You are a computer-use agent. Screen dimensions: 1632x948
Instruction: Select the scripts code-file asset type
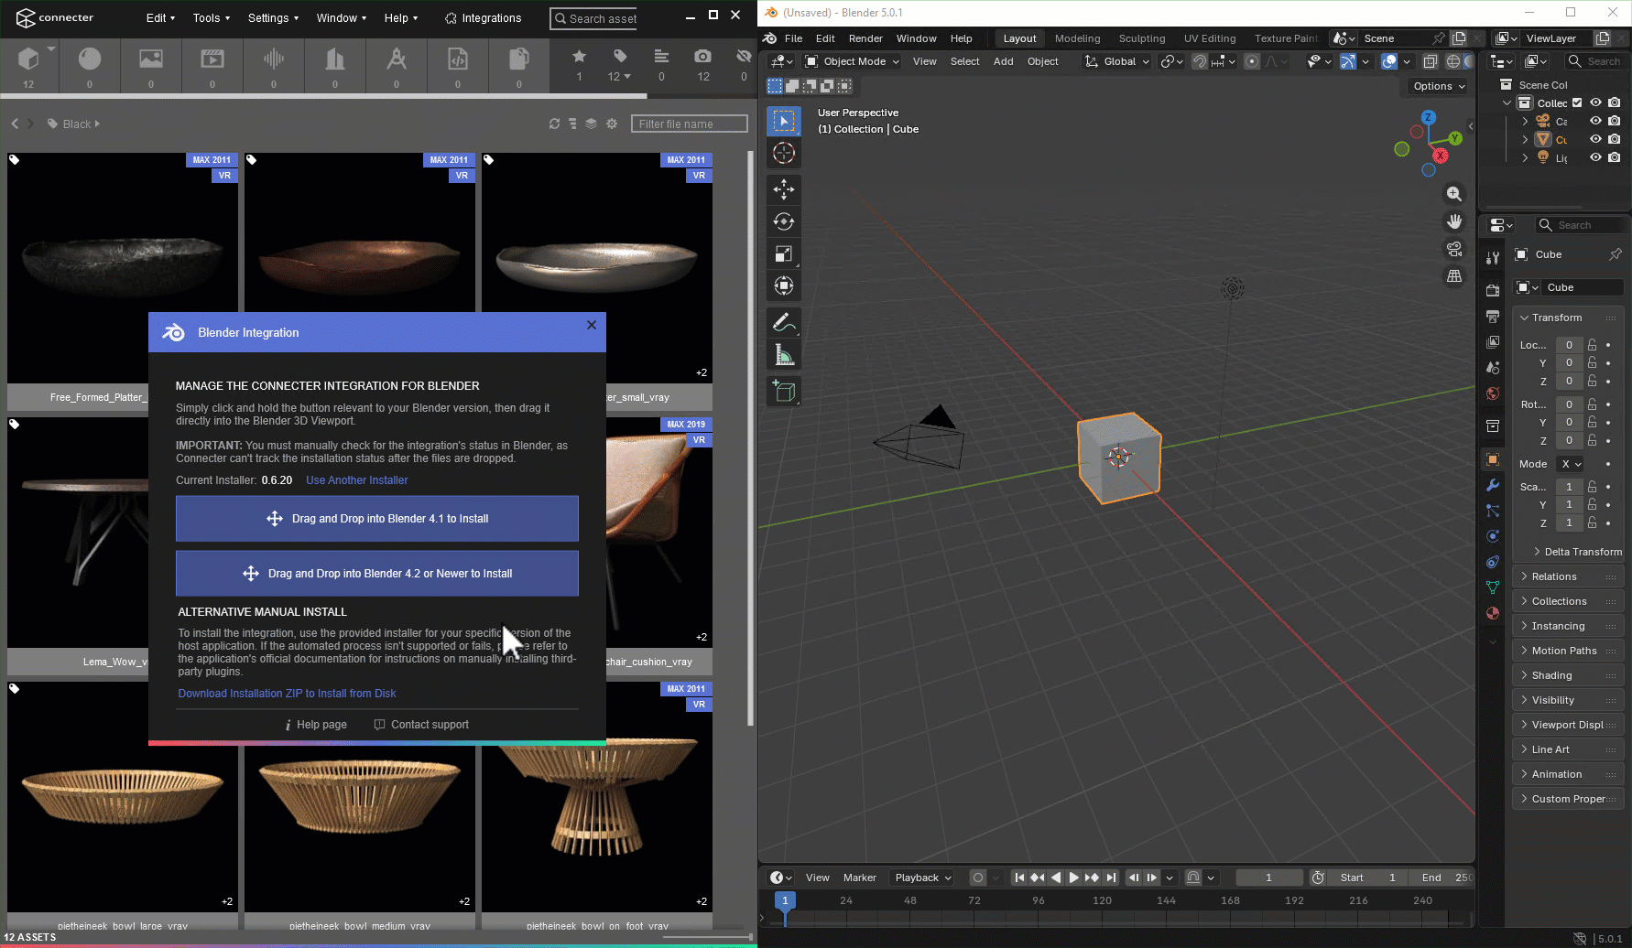point(458,59)
